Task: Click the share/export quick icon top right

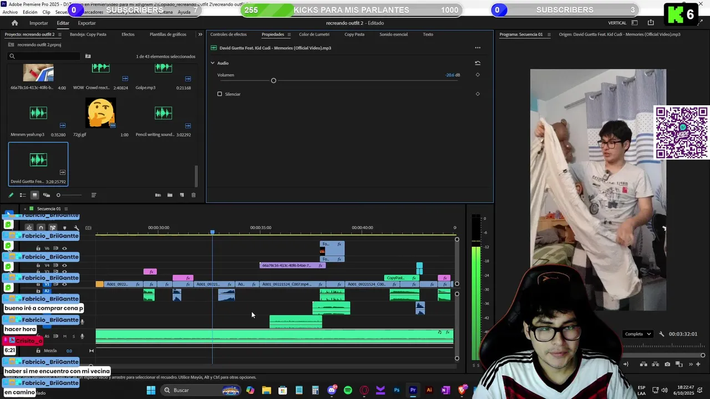Action: coord(651,23)
